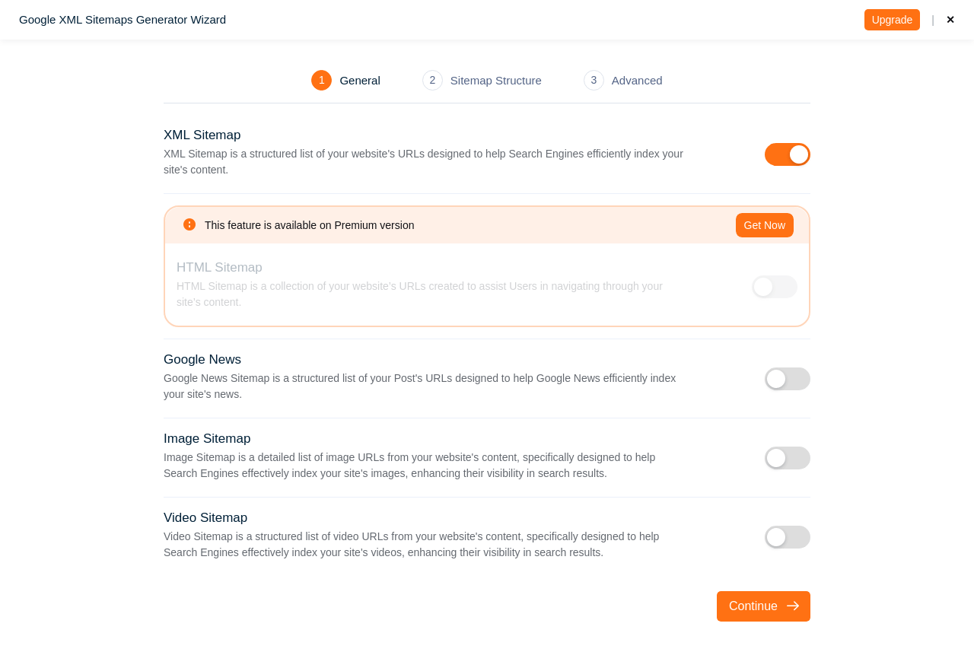974x652 pixels.
Task: Switch to the Sitemap Structure step
Action: 495,81
